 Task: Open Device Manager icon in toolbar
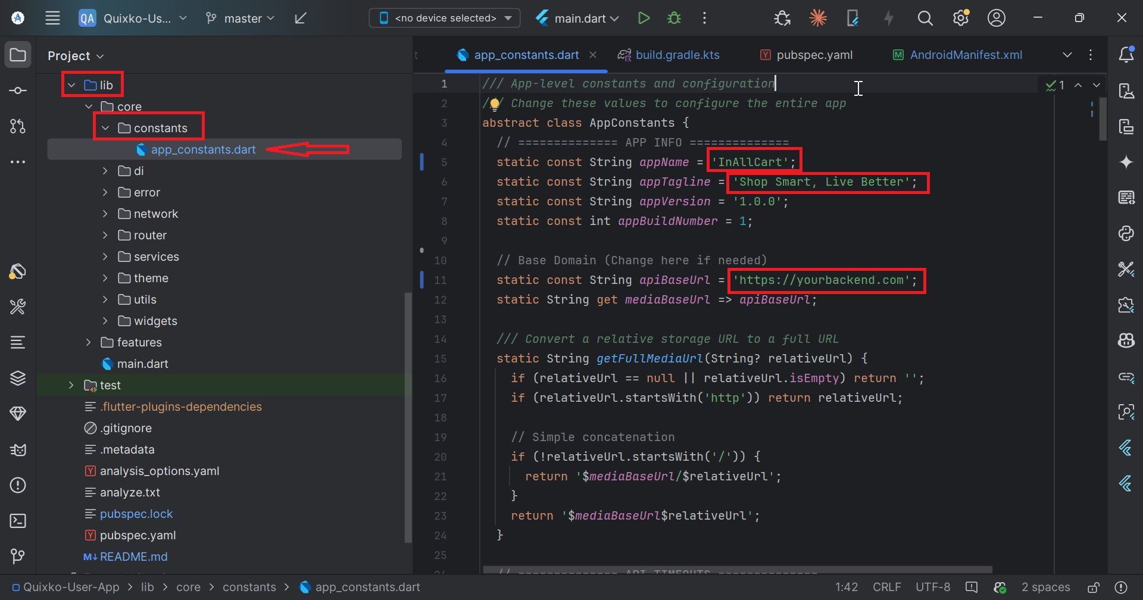852,18
